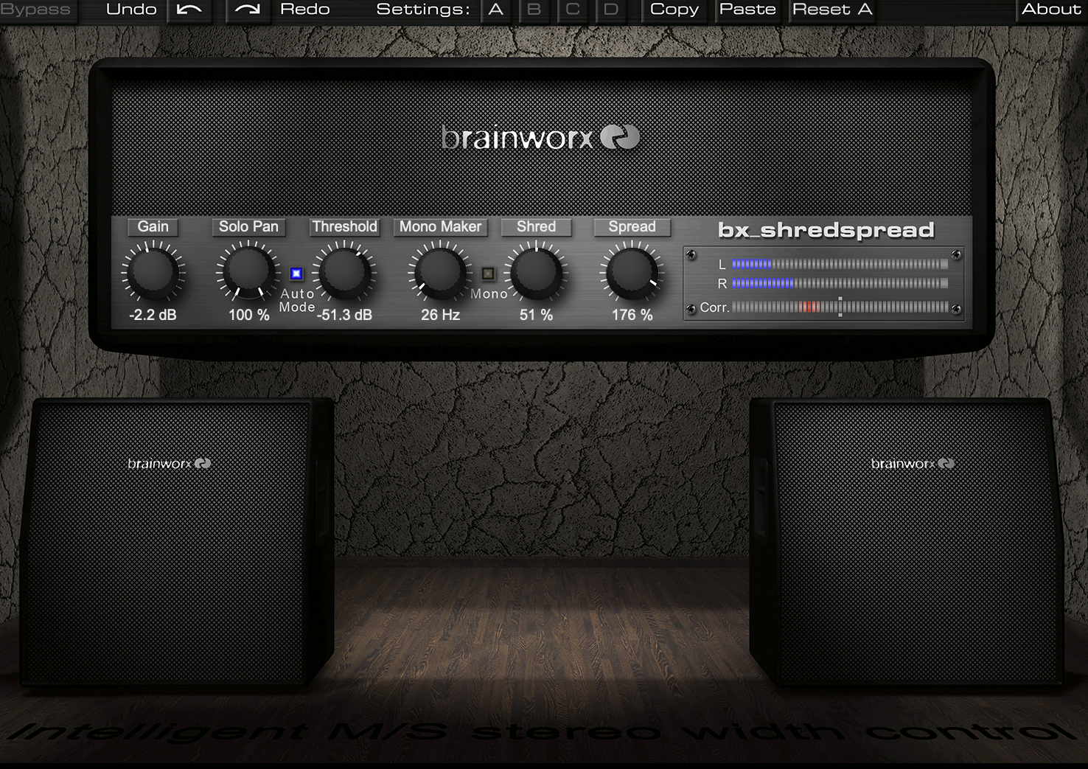Select settings slot B

pos(534,10)
